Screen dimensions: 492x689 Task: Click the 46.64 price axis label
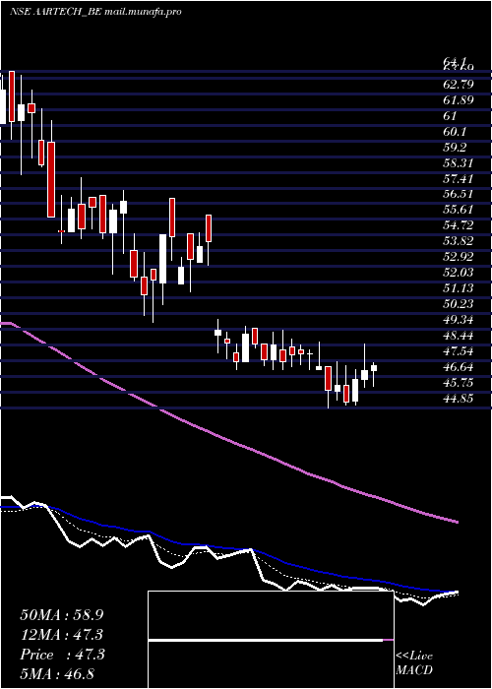point(459,366)
